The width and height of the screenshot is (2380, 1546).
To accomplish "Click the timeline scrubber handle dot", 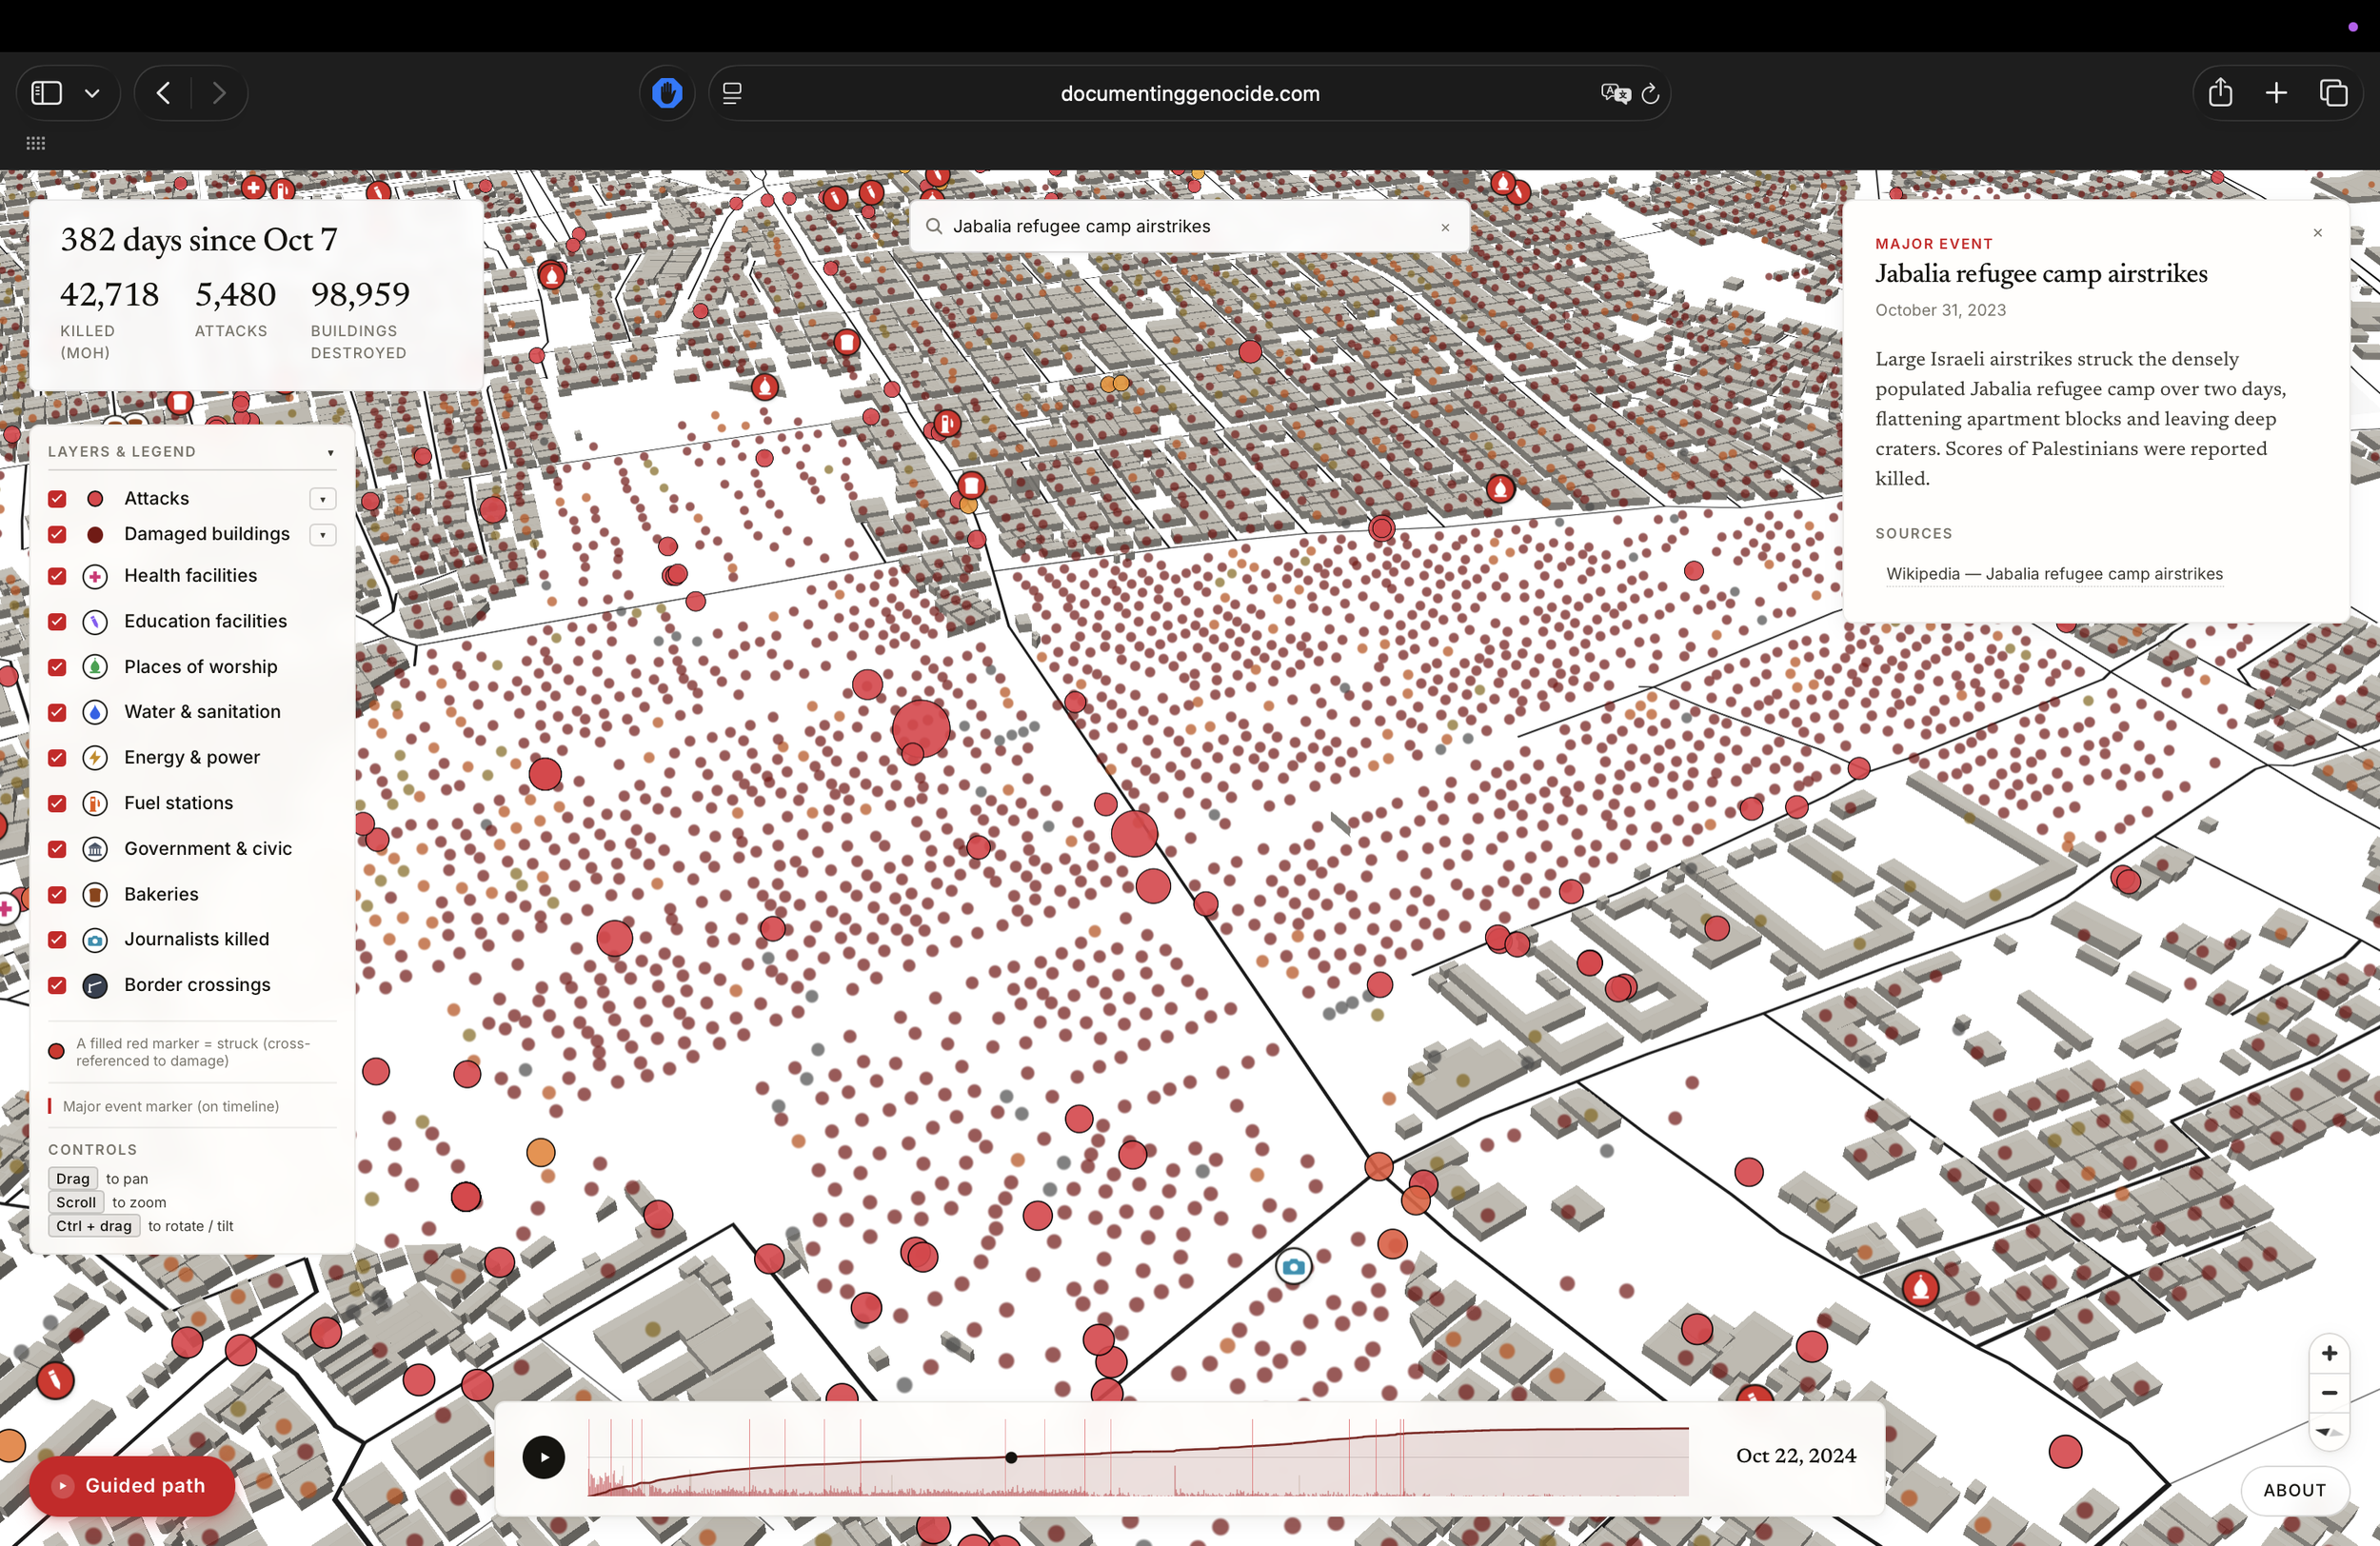I will coord(1011,1457).
